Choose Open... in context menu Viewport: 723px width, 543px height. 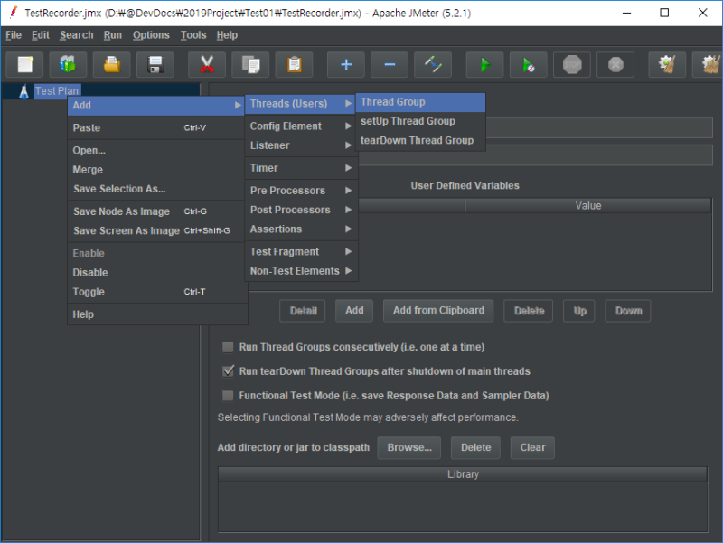tap(156, 150)
